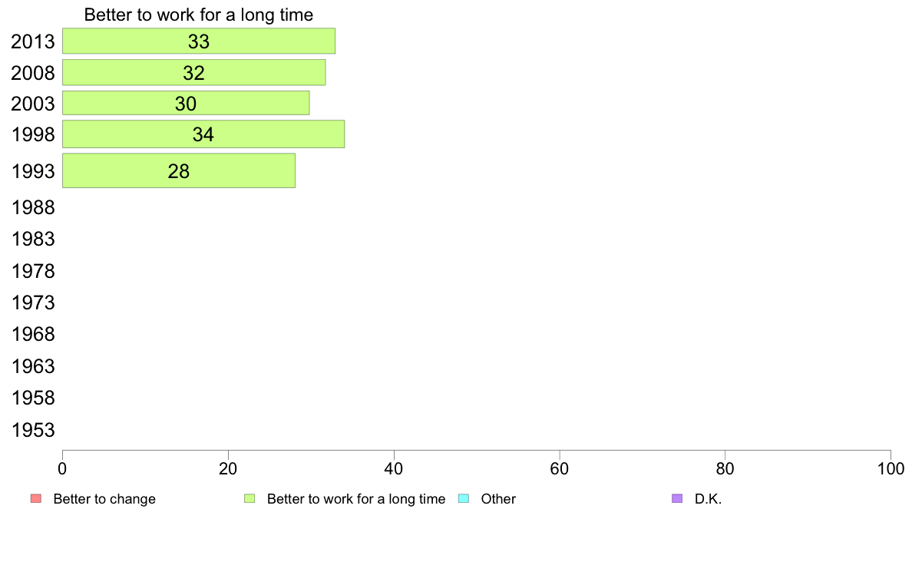Click the 60 tick on the x-axis
The width and height of the screenshot is (912, 565).
[560, 468]
